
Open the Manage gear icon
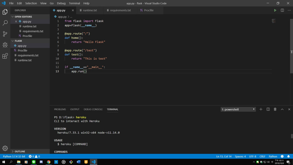click(5, 148)
